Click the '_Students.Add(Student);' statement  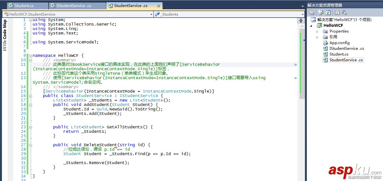[92, 114]
